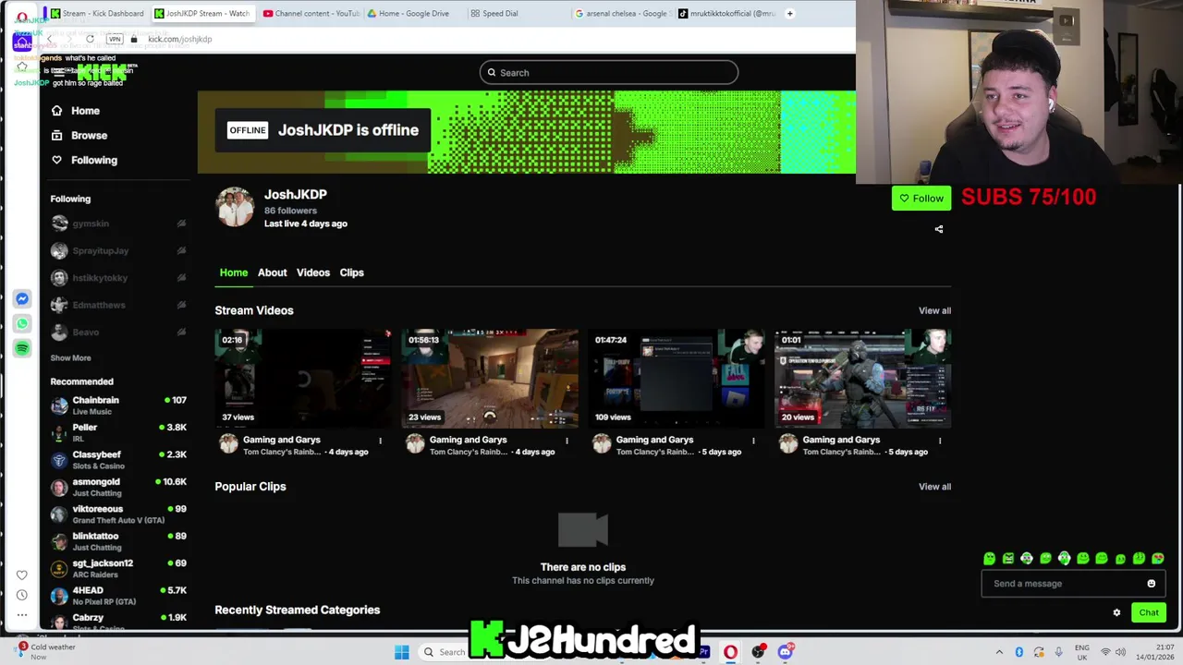
Task: Play the 01:56:13 stream video thumbnail
Action: 490,379
